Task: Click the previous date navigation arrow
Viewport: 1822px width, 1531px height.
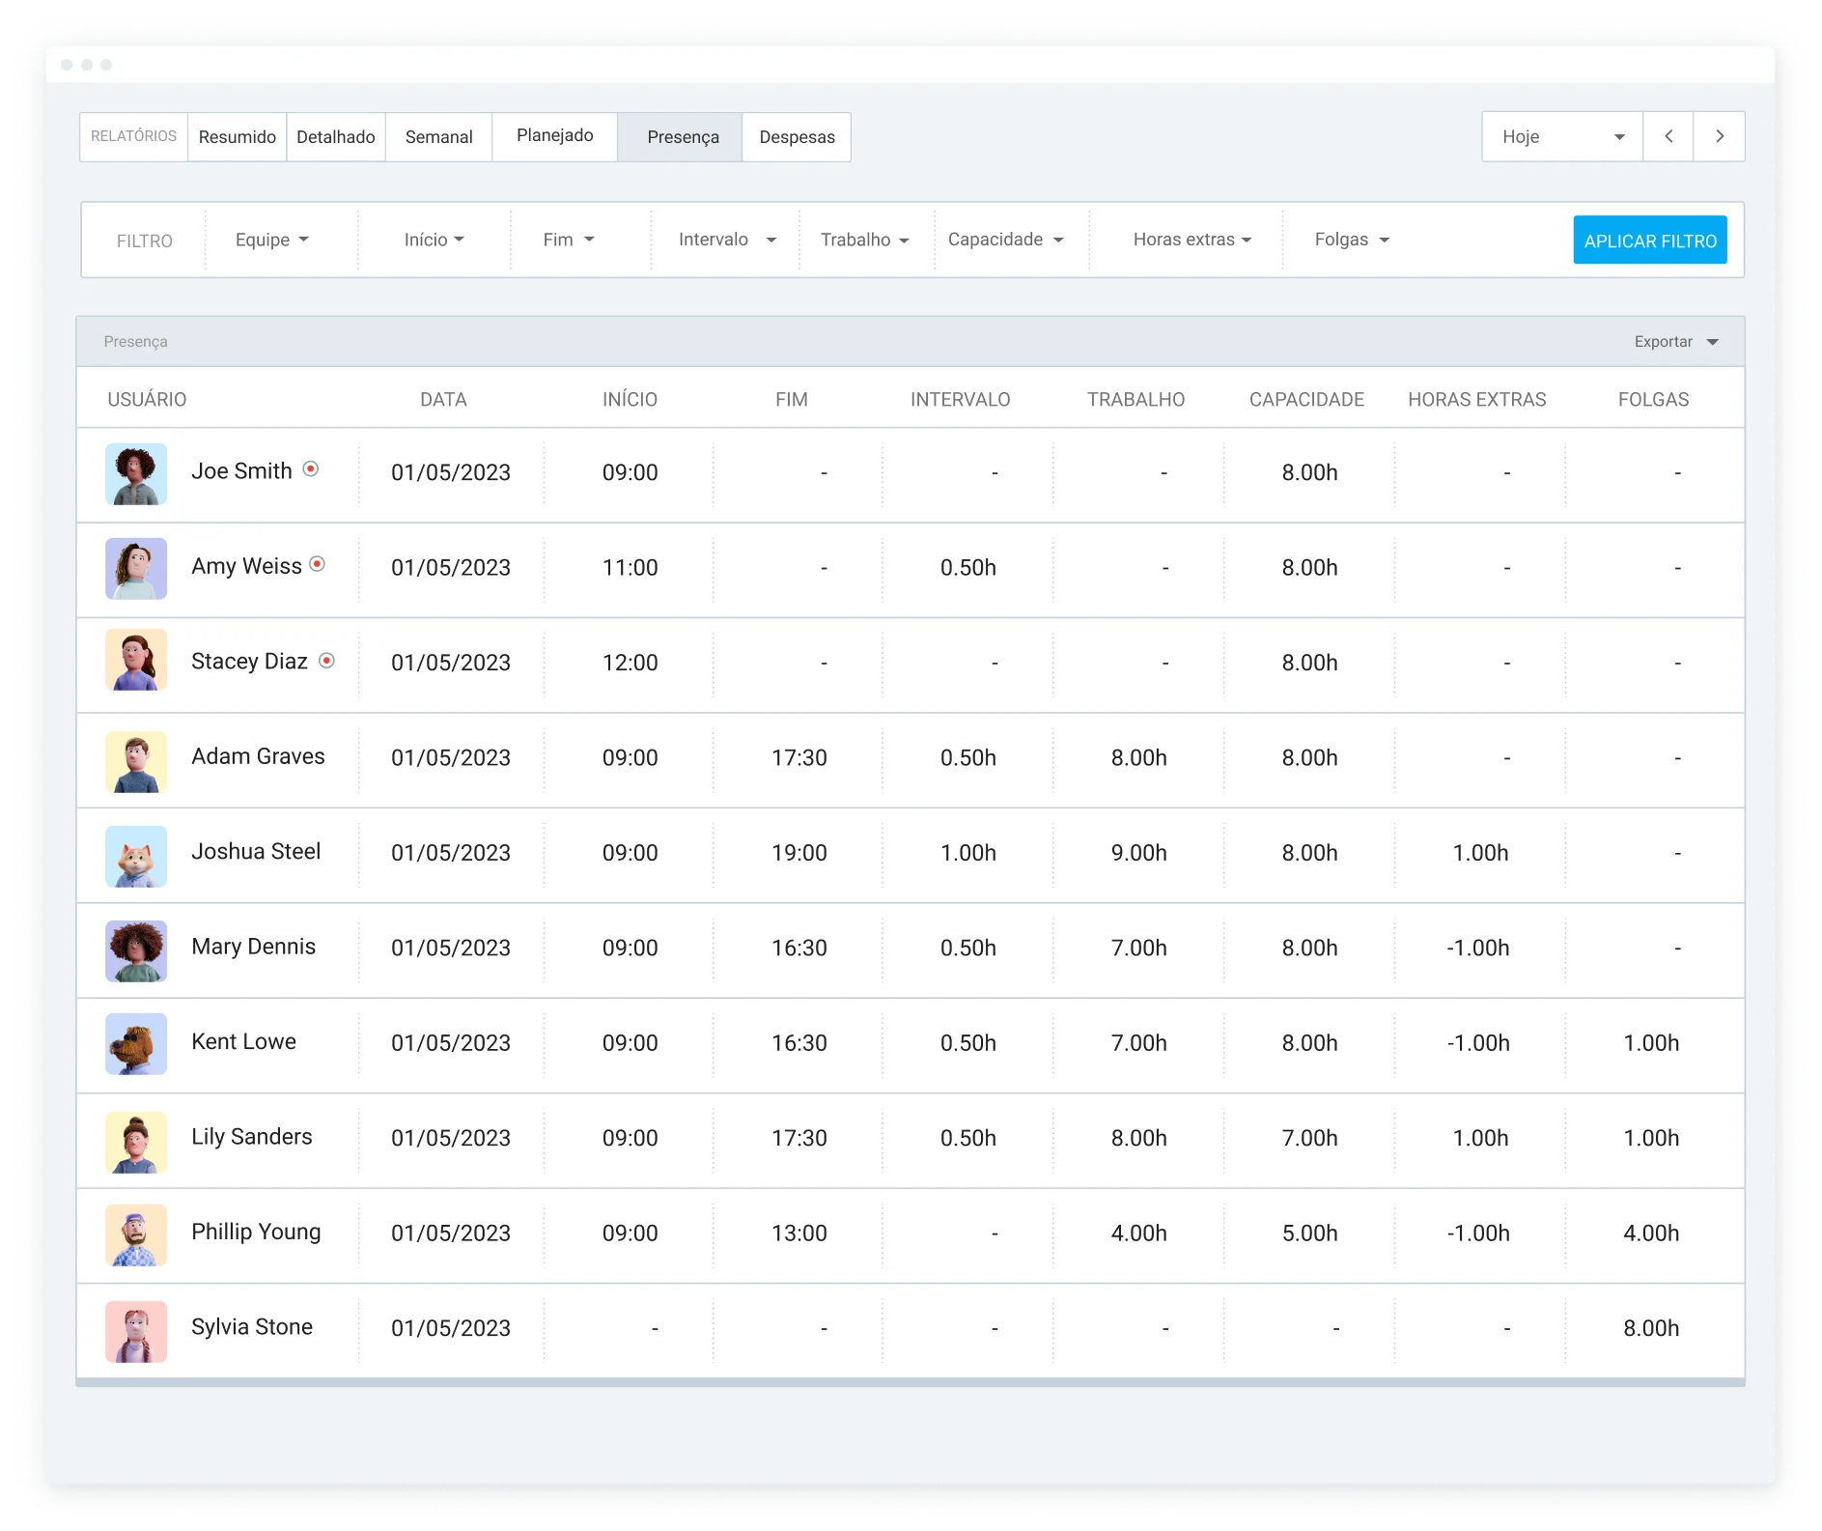Action: tap(1668, 136)
